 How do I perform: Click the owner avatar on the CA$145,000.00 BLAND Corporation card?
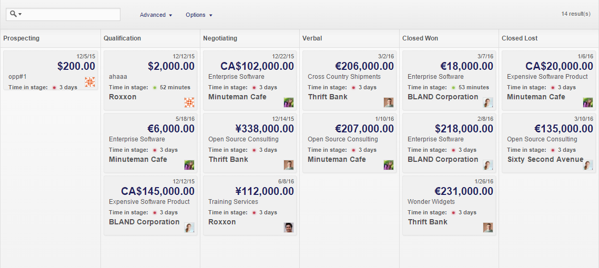(189, 228)
